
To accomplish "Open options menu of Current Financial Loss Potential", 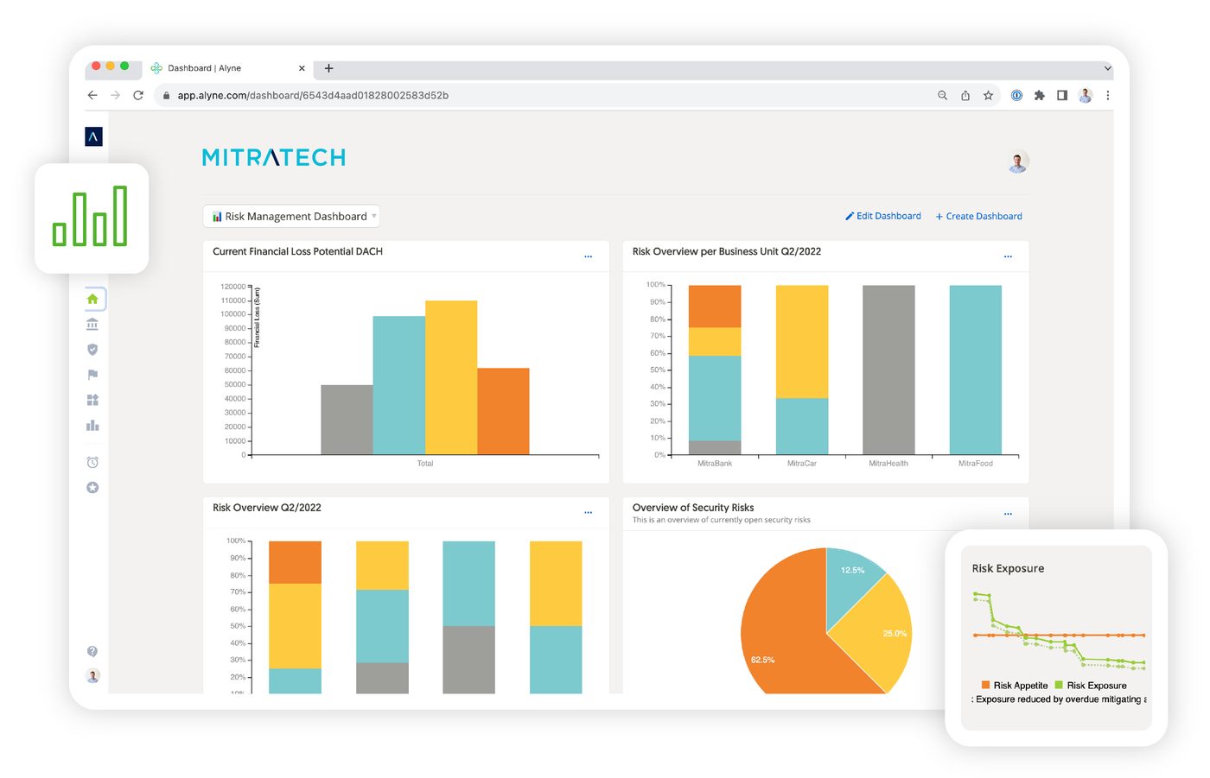I will tap(588, 256).
